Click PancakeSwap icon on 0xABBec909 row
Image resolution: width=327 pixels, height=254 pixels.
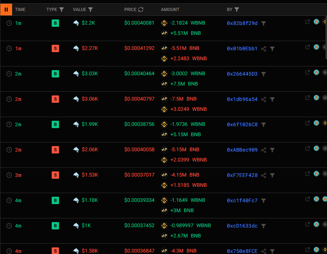tap(316, 148)
